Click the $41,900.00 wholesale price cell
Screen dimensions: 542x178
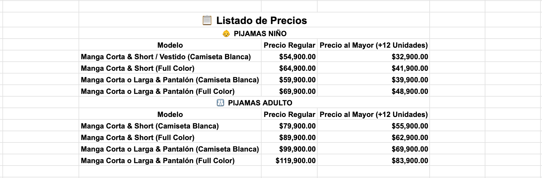410,68
